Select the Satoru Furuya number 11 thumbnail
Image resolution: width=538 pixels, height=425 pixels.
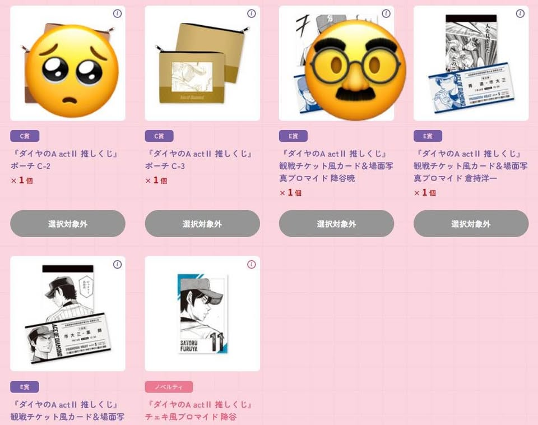202,314
